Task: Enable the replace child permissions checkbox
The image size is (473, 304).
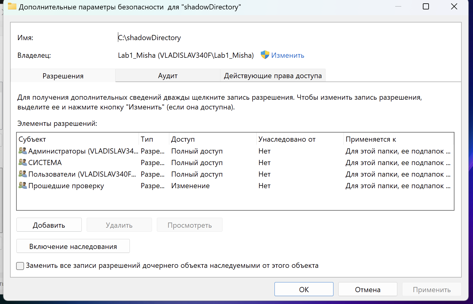Action: [20, 266]
